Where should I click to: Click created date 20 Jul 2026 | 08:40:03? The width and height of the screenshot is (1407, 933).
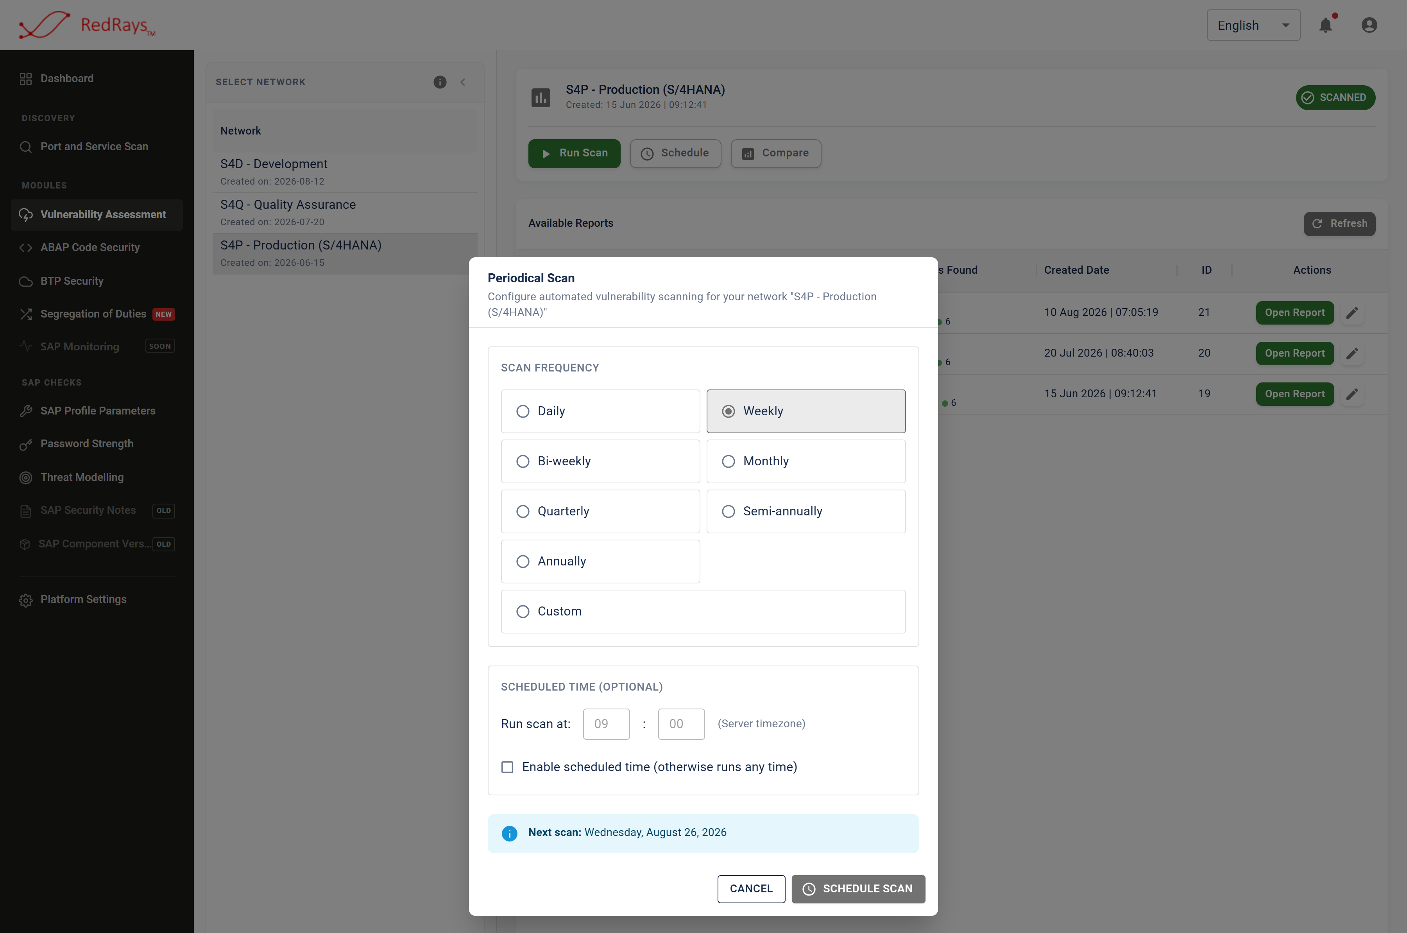[x=1098, y=353]
